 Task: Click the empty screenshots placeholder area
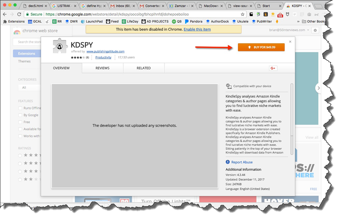[135, 136]
